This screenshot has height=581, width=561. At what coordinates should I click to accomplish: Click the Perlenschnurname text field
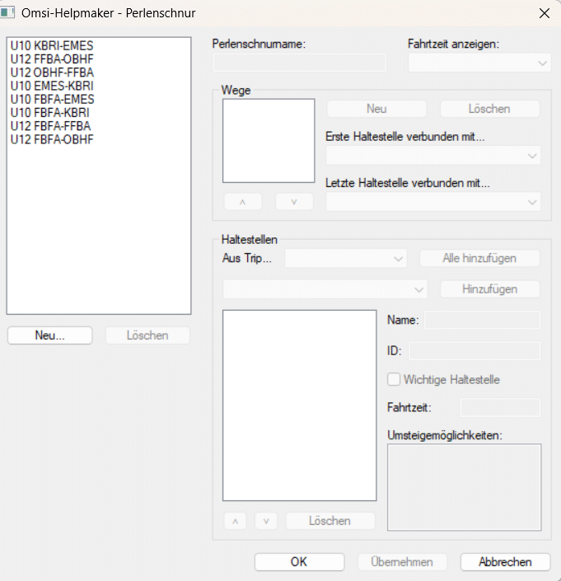[299, 63]
